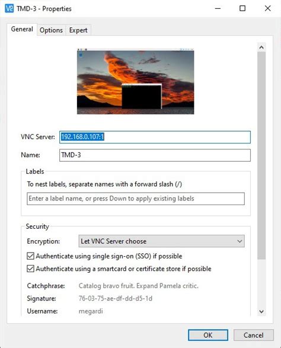Click the 'To nest labels' hint text
This screenshot has height=348, width=281.
tap(104, 184)
